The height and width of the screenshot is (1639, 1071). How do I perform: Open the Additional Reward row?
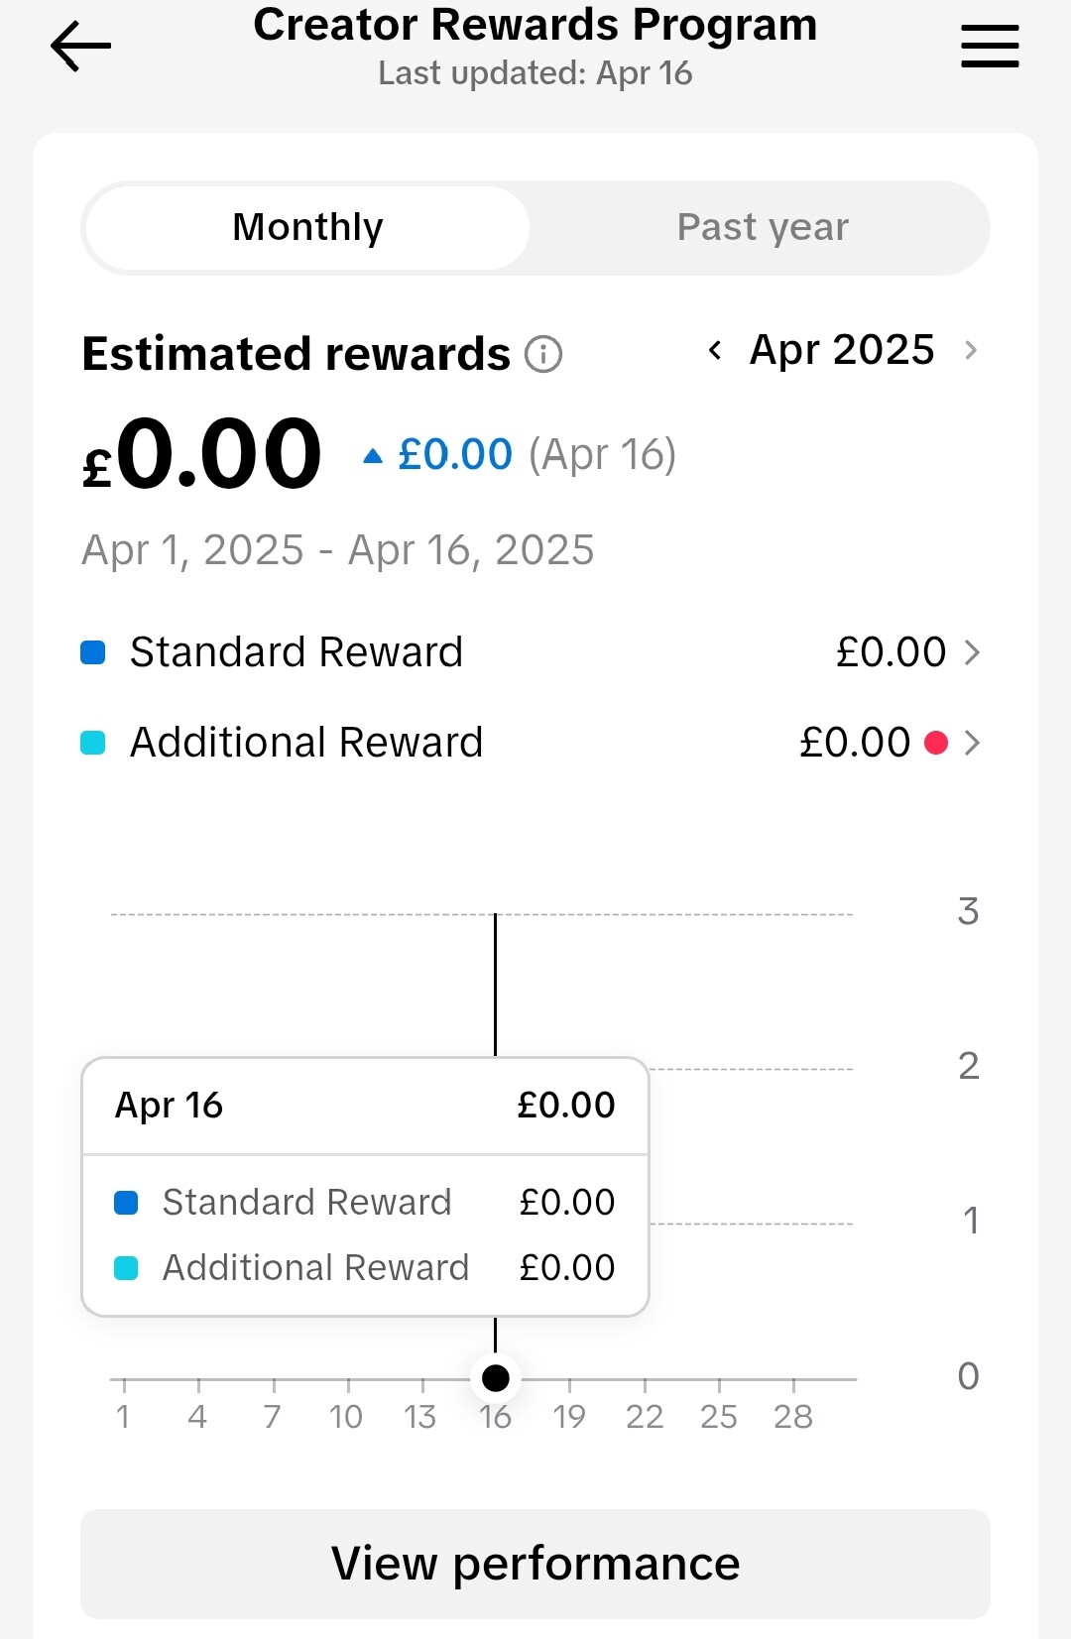pyautogui.click(x=531, y=743)
